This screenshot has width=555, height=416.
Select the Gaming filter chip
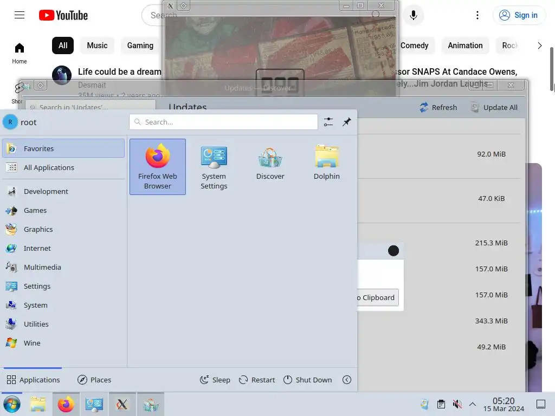pyautogui.click(x=140, y=45)
